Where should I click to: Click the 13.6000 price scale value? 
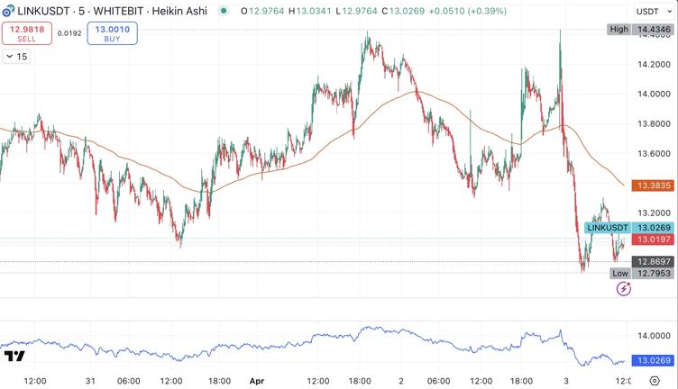[x=654, y=154]
